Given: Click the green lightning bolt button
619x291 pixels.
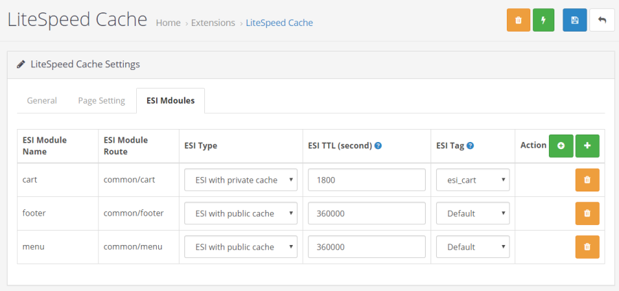Looking at the screenshot, I should pos(543,21).
